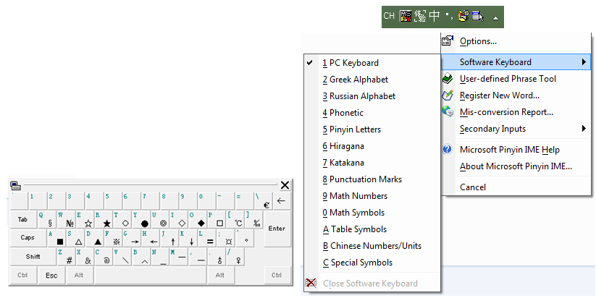This screenshot has width=596, height=298.
Task: Open the Options... menu item
Action: (478, 41)
